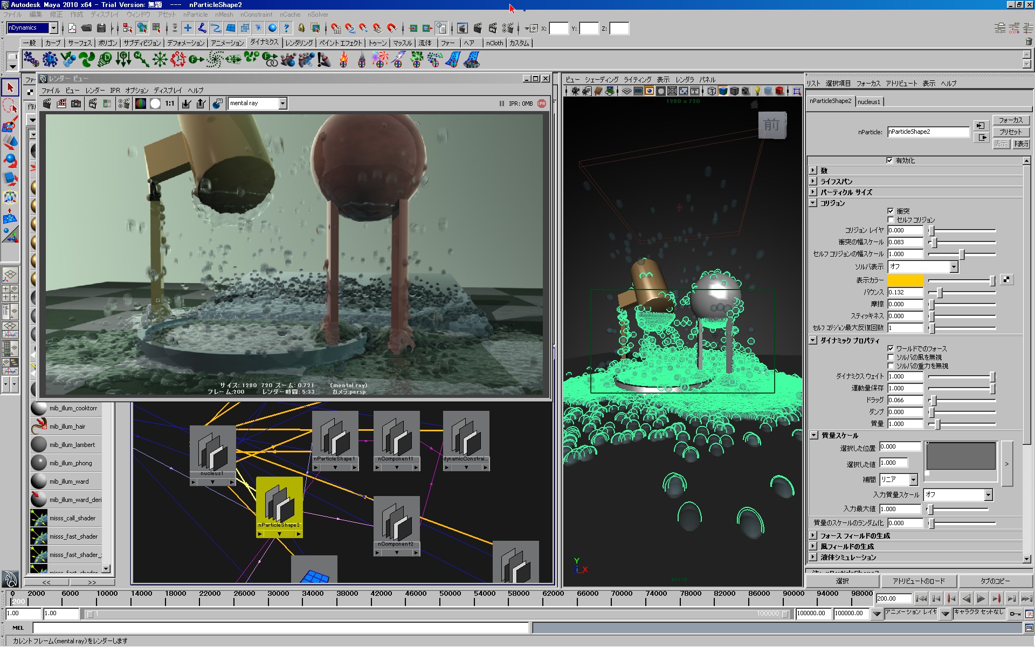Toggle ワールドでのフォース checkbox

tap(891, 348)
